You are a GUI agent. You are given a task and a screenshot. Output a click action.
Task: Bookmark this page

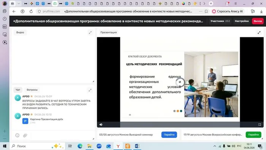tap(206, 11)
